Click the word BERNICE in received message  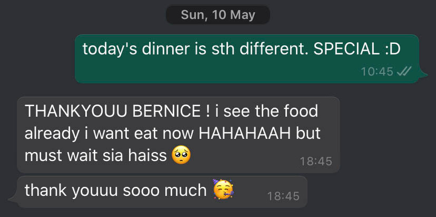[166, 111]
